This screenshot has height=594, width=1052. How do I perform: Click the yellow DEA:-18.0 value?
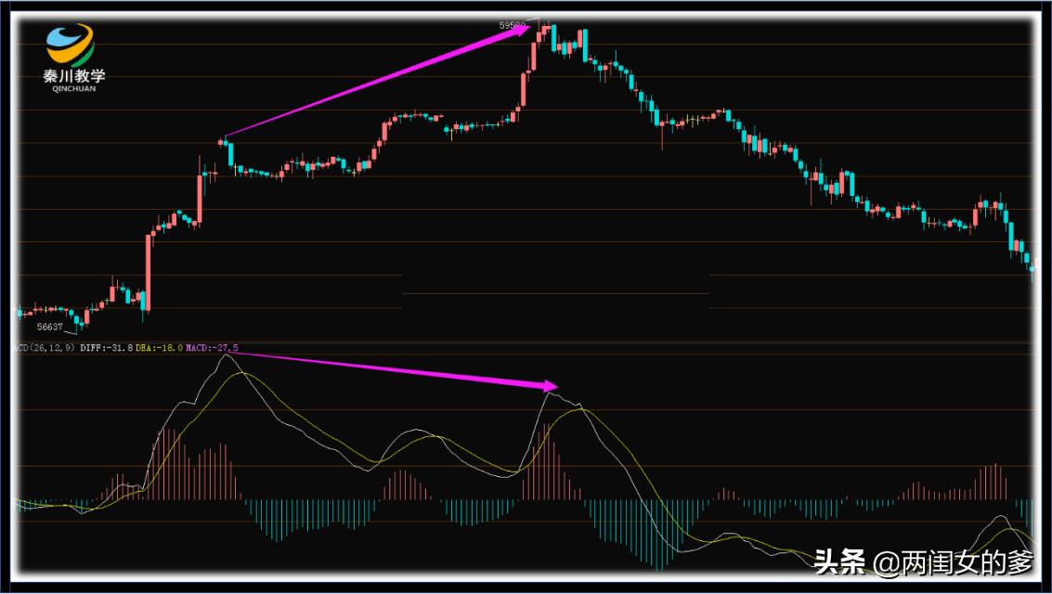tap(159, 349)
